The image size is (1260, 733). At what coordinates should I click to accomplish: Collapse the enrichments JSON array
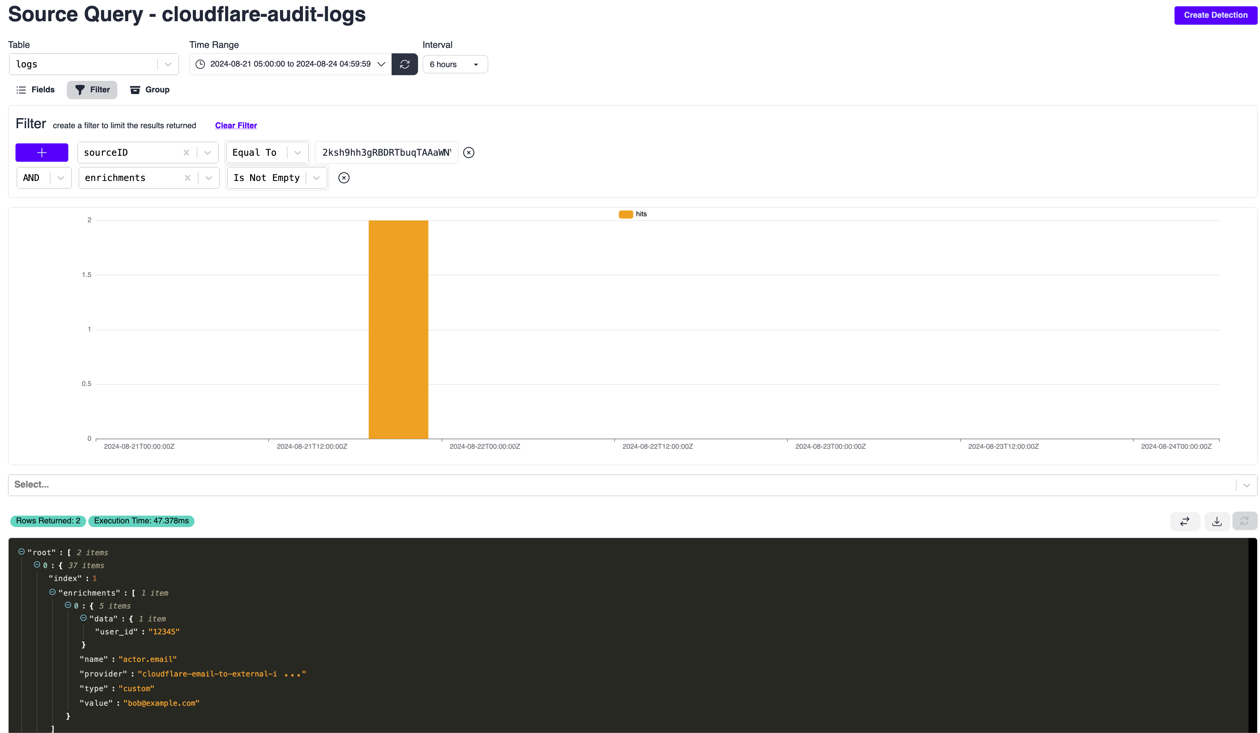pos(52,592)
